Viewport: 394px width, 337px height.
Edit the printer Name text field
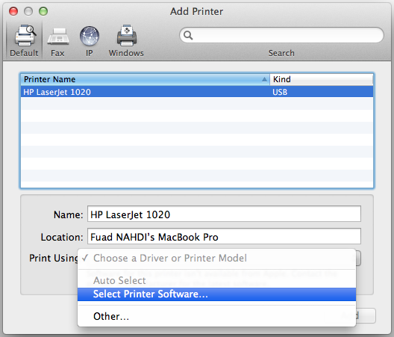click(x=224, y=214)
